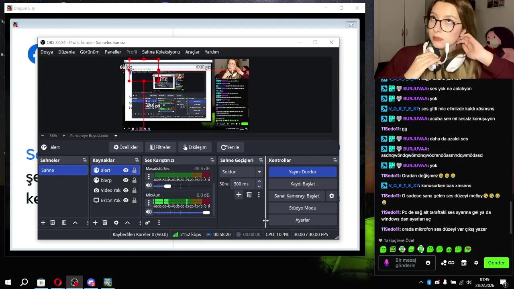Show hidden system tray icons chevron
Image resolution: width=514 pixels, height=289 pixels.
[x=421, y=282]
